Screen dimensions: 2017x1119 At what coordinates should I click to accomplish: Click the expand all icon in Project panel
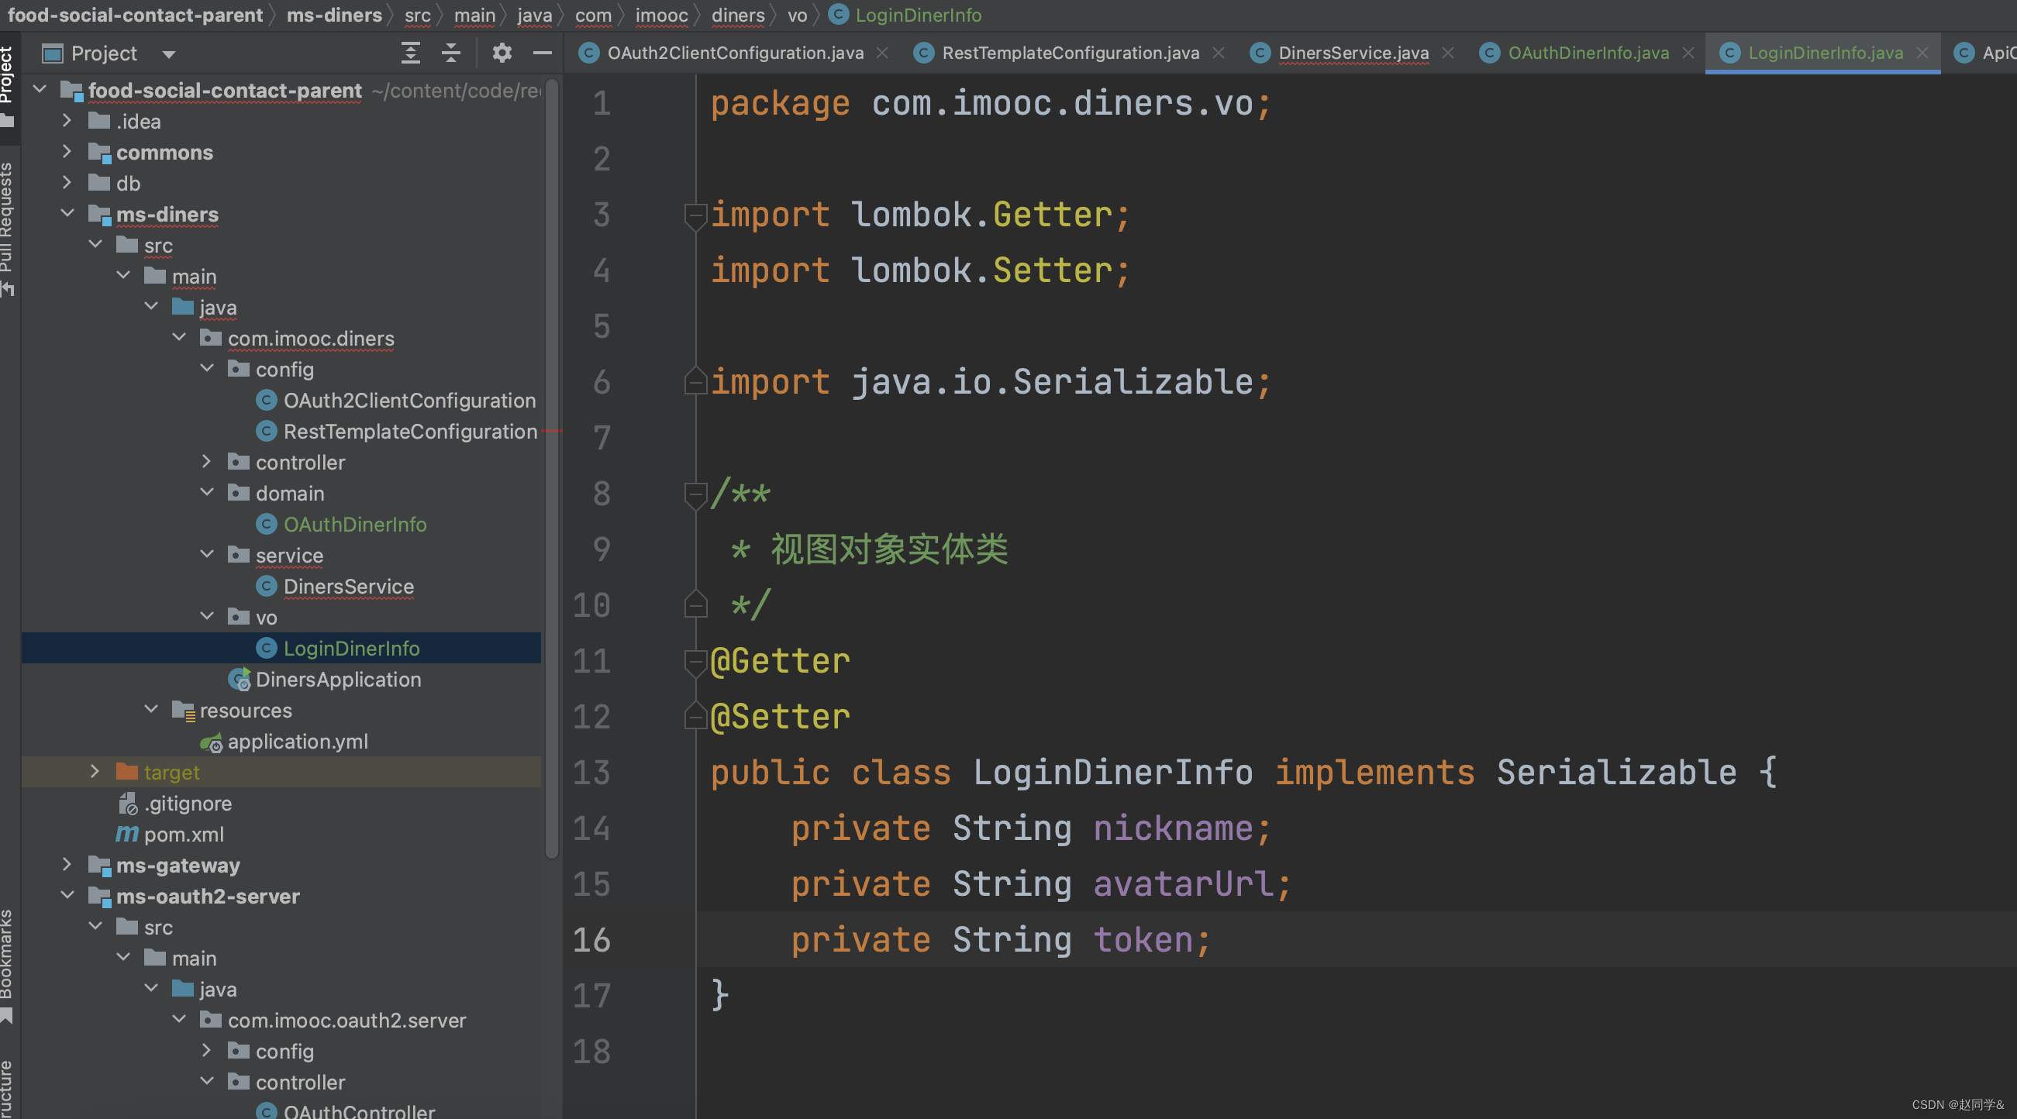(x=410, y=53)
